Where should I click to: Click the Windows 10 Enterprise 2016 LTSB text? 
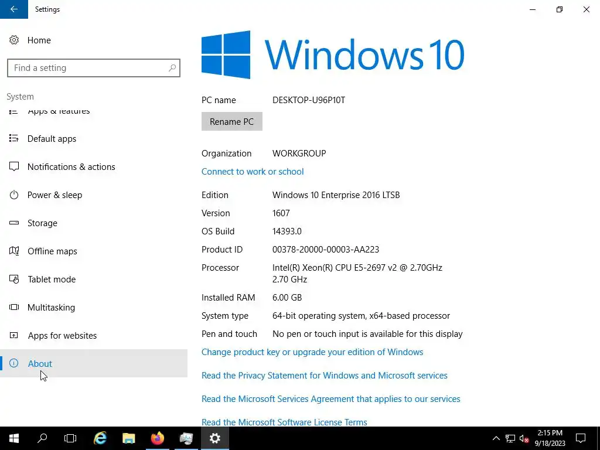tap(336, 195)
